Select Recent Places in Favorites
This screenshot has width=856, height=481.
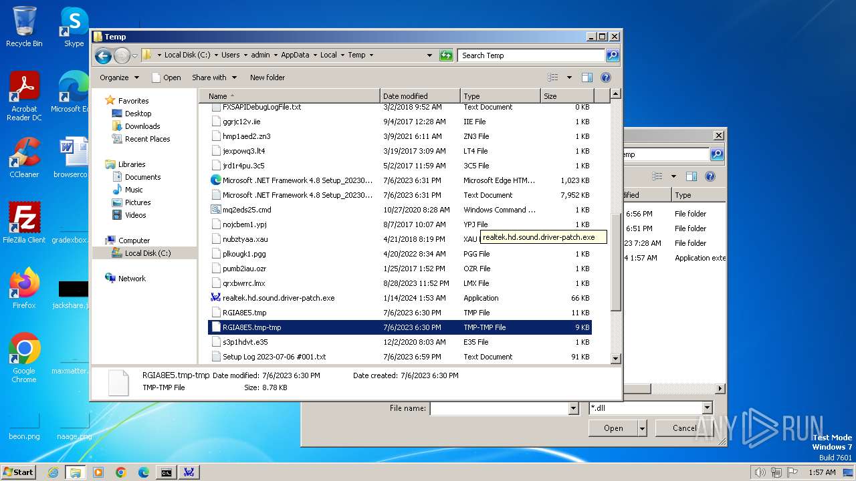click(x=147, y=139)
